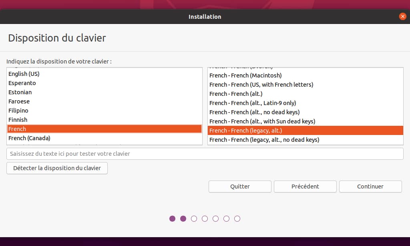The width and height of the screenshot is (410, 246).
Task: Click the Précédent button
Action: click(x=305, y=186)
